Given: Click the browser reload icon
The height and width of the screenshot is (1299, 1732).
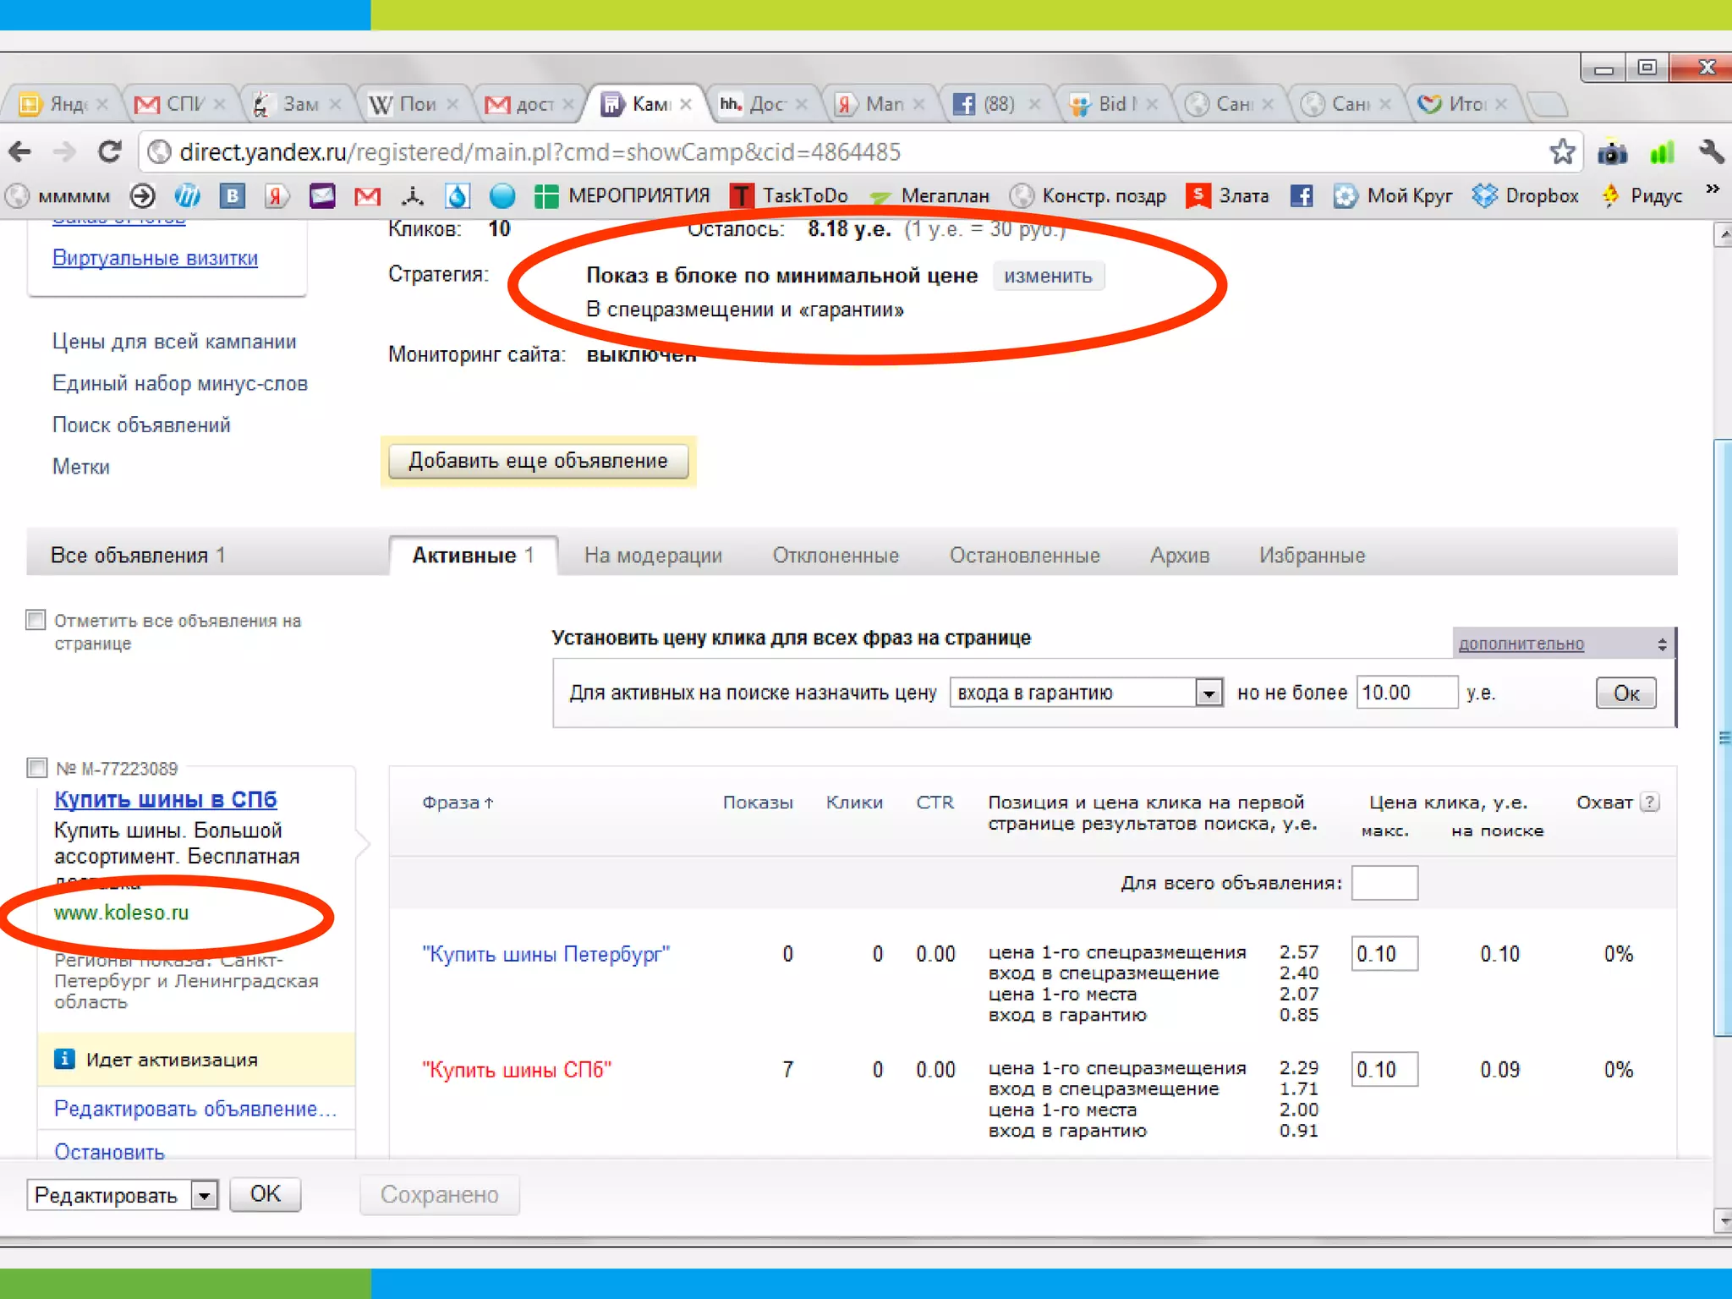Looking at the screenshot, I should [x=109, y=152].
